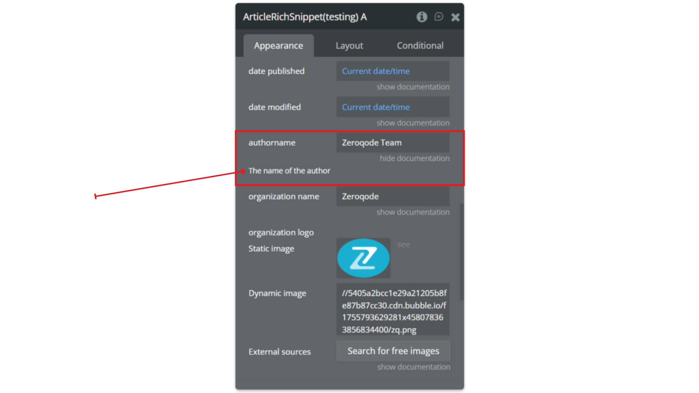Open the info icon in panel header
The height and width of the screenshot is (393, 699).
click(x=422, y=17)
